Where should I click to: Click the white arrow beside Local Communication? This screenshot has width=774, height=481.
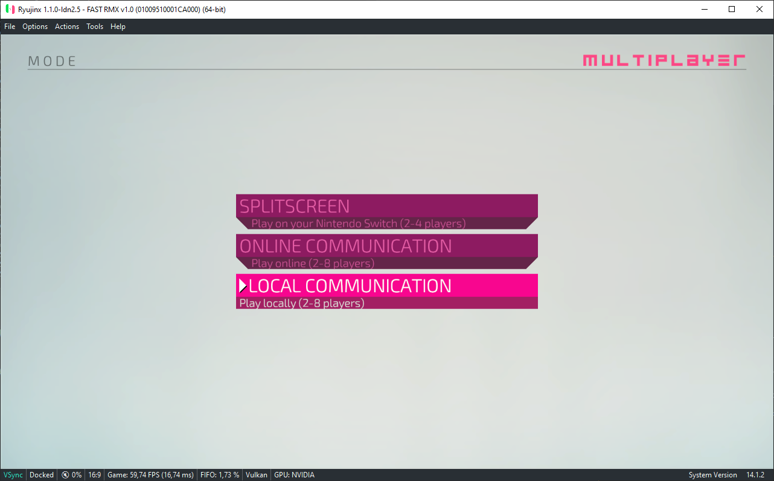click(243, 286)
